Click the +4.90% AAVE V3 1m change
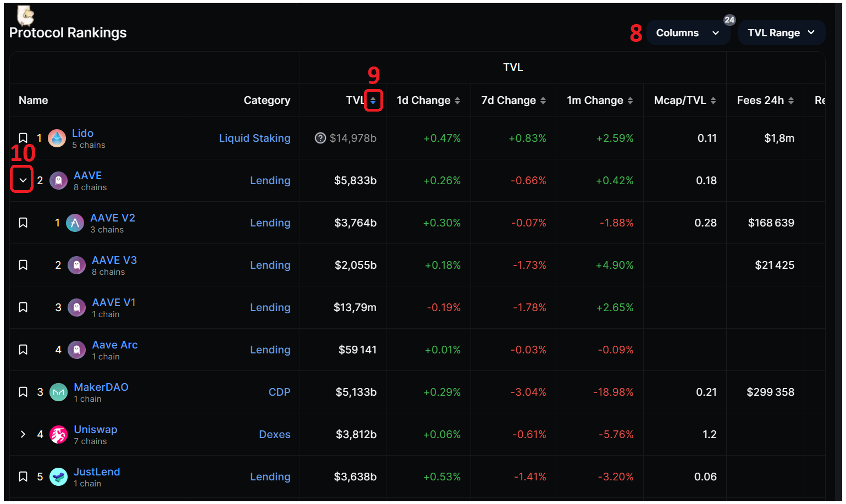This screenshot has width=846, height=504. pyautogui.click(x=615, y=265)
